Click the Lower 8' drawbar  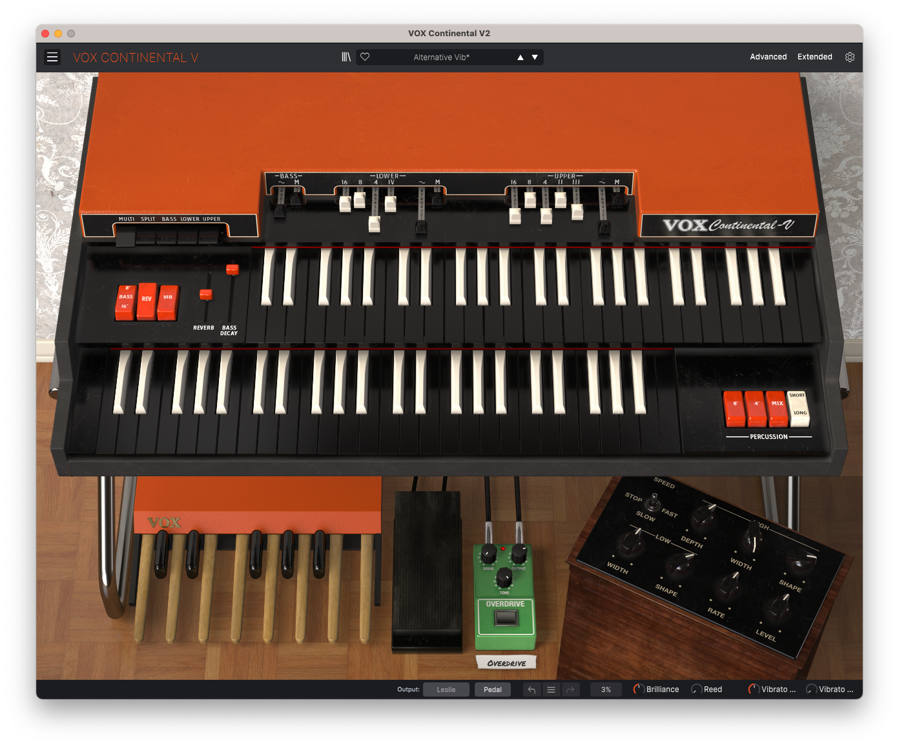point(360,200)
